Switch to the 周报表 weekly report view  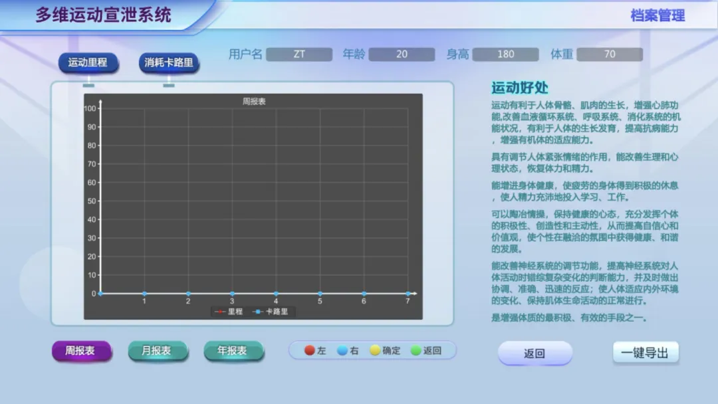click(82, 350)
